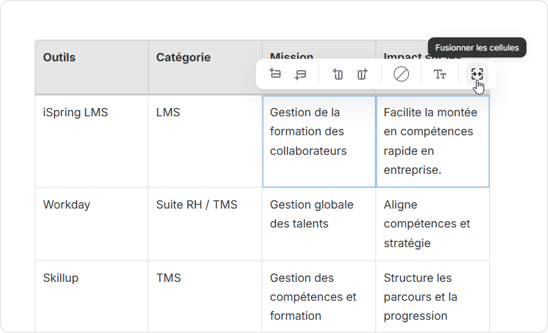
Task: Click the merge cells icon
Action: [x=477, y=74]
